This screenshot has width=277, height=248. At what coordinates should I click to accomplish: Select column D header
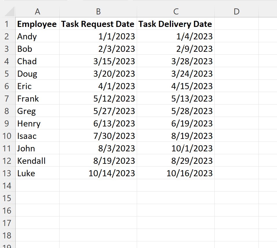coord(236,12)
